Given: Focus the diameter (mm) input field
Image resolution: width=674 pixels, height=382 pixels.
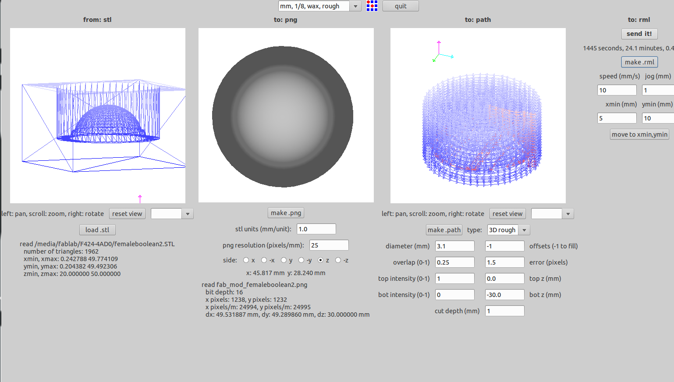Looking at the screenshot, I should click(x=455, y=246).
